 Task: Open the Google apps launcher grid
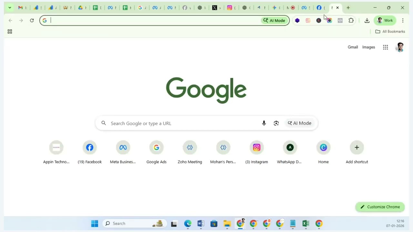coord(386,47)
